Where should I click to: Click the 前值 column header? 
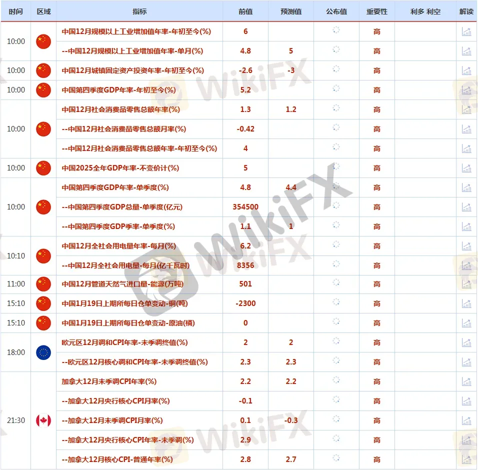click(245, 11)
